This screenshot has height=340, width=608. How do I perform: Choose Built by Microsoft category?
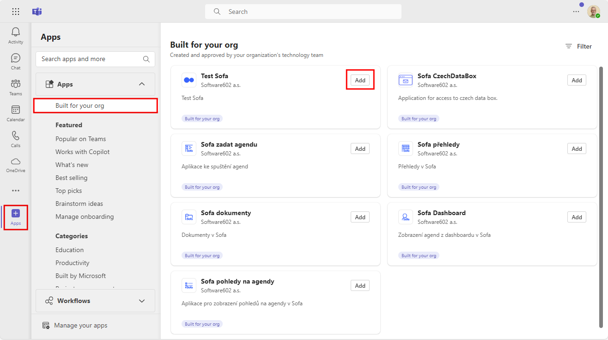point(81,276)
